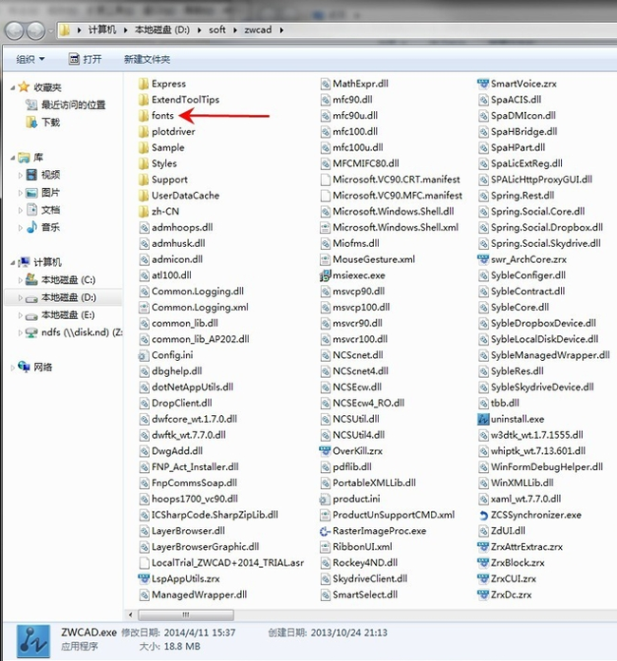Expand the 视频 library tree node
The height and width of the screenshot is (661, 617).
click(x=20, y=175)
